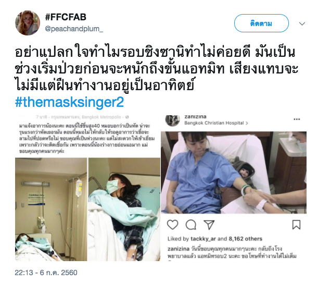Open the comment bubble icon
Image resolution: width=318 pixels, height=283 pixels.
coord(191,225)
